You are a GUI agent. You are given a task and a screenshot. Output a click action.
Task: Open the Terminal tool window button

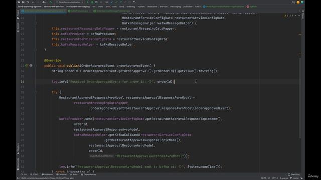[61, 174]
